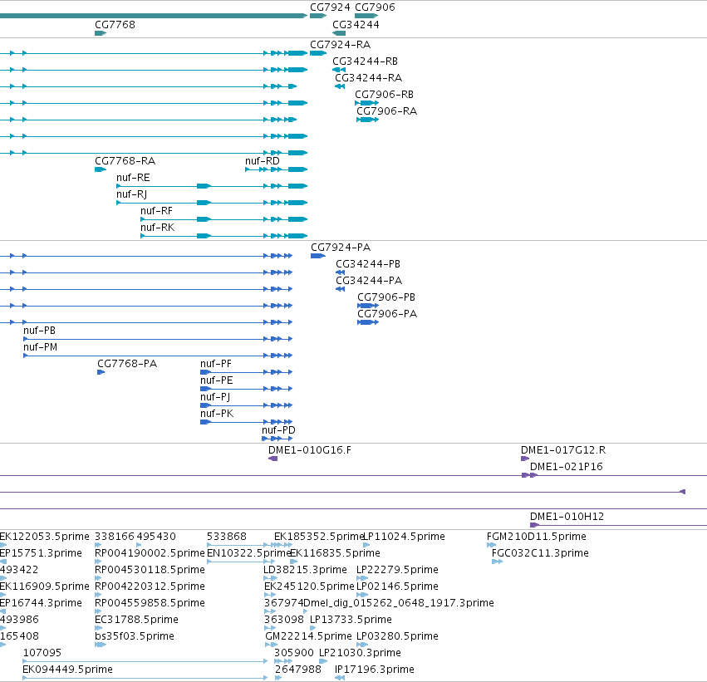
Task: Open the LP11024.5prime label
Action: pyautogui.click(x=404, y=537)
